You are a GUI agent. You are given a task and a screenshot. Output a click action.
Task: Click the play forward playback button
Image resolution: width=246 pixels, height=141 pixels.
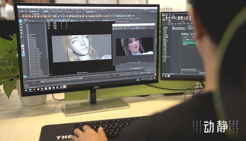151,70
